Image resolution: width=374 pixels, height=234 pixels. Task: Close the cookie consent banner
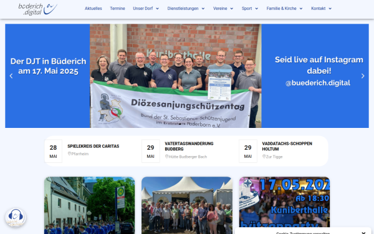click(363, 233)
